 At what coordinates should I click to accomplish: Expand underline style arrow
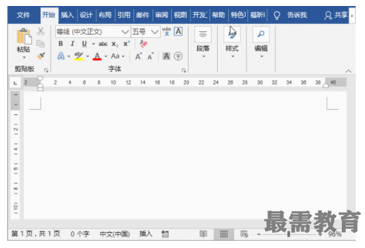94,44
